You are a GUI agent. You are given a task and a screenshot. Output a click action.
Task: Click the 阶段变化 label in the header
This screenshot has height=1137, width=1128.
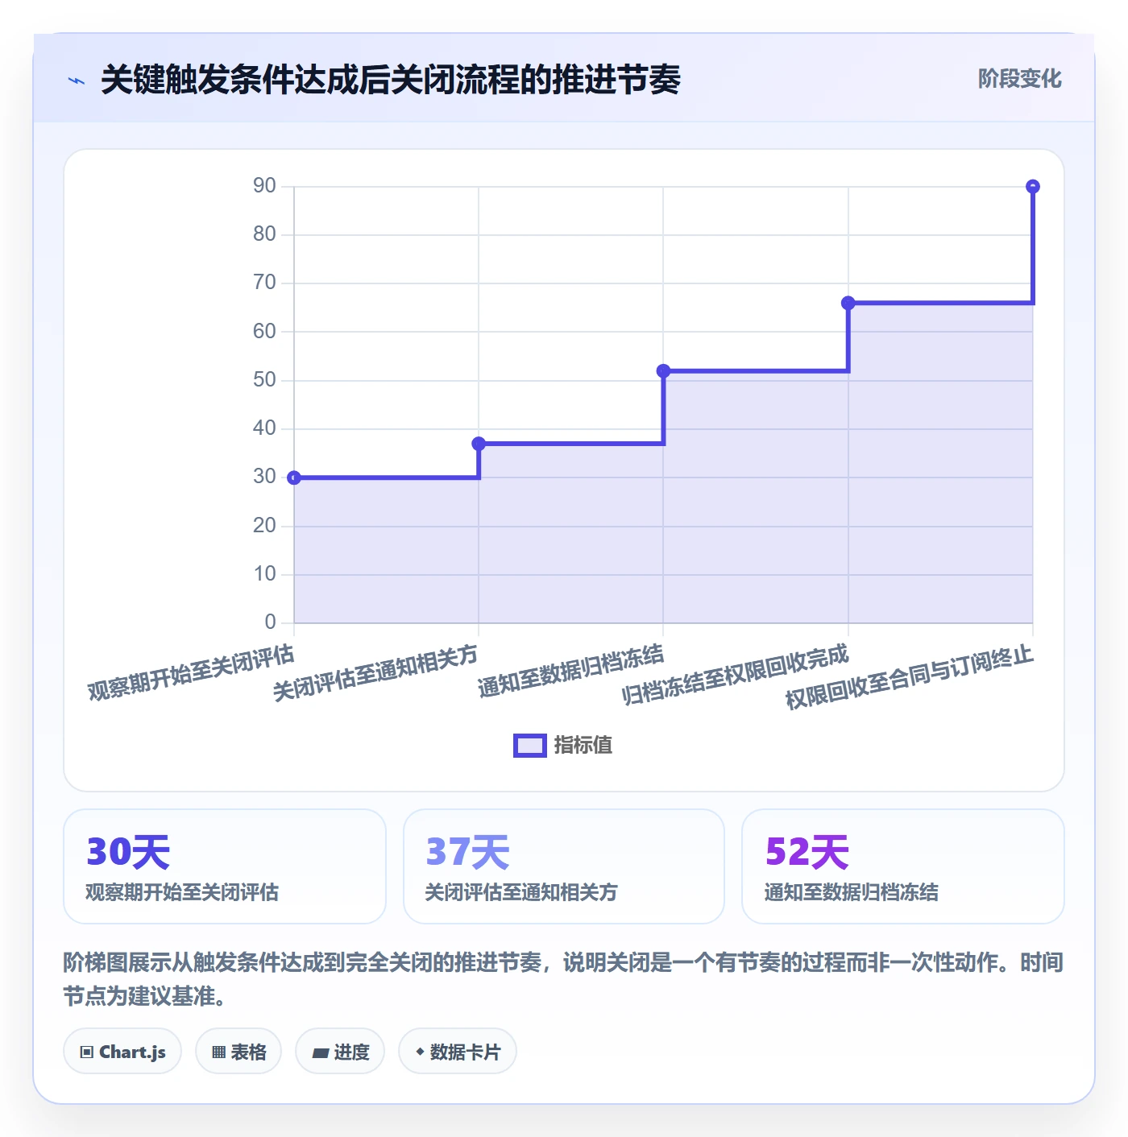click(x=1019, y=79)
